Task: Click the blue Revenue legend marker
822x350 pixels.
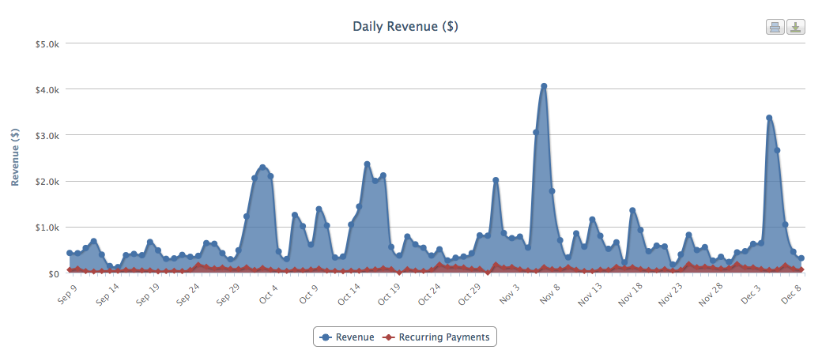Action: (326, 337)
